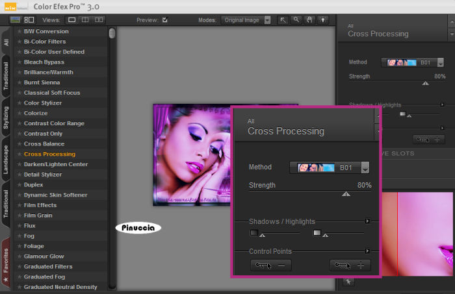This screenshot has height=294, width=455.
Task: Toggle favorite star for Colorize
Action: point(19,113)
